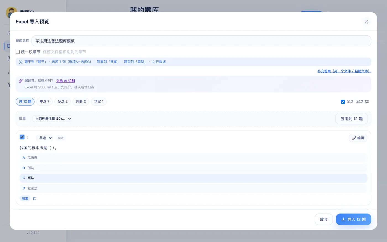Filter by single-choice 7 tab

[45, 102]
